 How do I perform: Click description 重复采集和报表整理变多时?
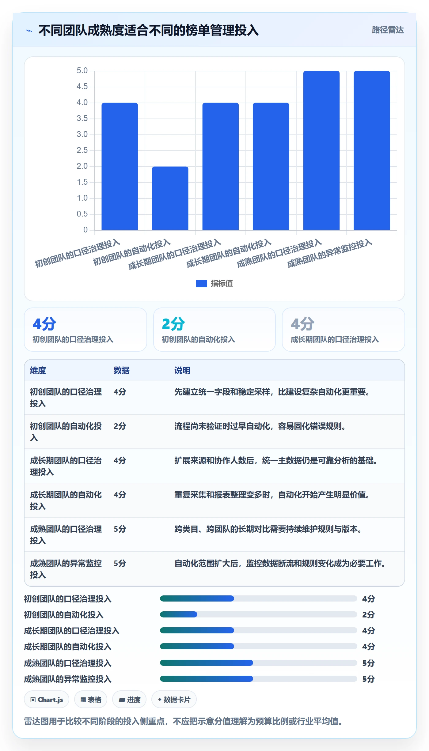[272, 495]
